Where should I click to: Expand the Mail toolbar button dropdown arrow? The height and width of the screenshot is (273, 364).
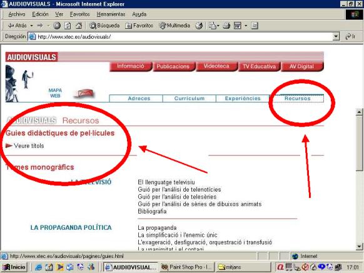pyautogui.click(x=218, y=26)
